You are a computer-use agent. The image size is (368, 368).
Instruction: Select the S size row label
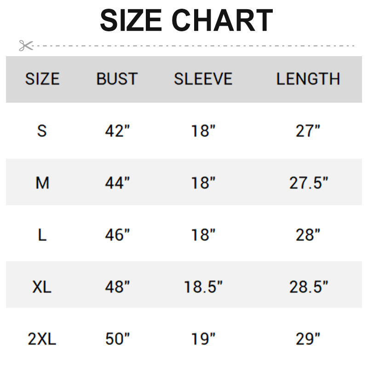coord(42,131)
